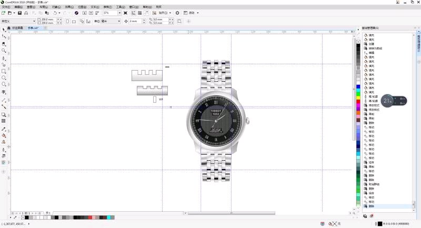Screen dimensions: 421x228
Task: Click the Export icon
Action: (91, 13)
